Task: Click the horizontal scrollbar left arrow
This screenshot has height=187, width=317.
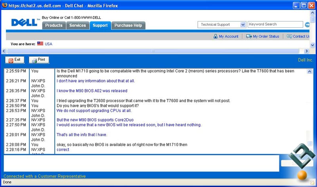Action: [4, 51]
